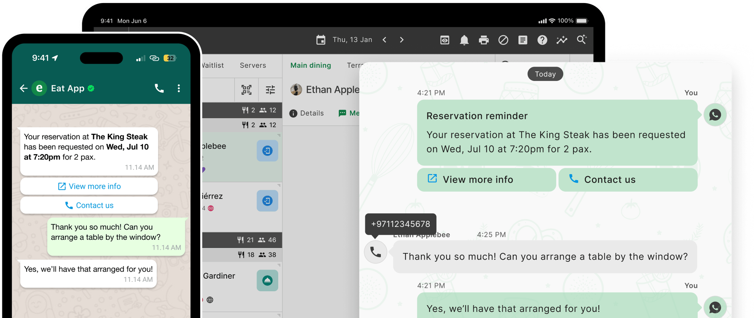Tap the Eat App profile avatar

39,88
